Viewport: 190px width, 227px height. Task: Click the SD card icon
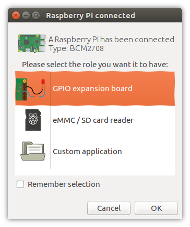pyautogui.click(x=33, y=120)
